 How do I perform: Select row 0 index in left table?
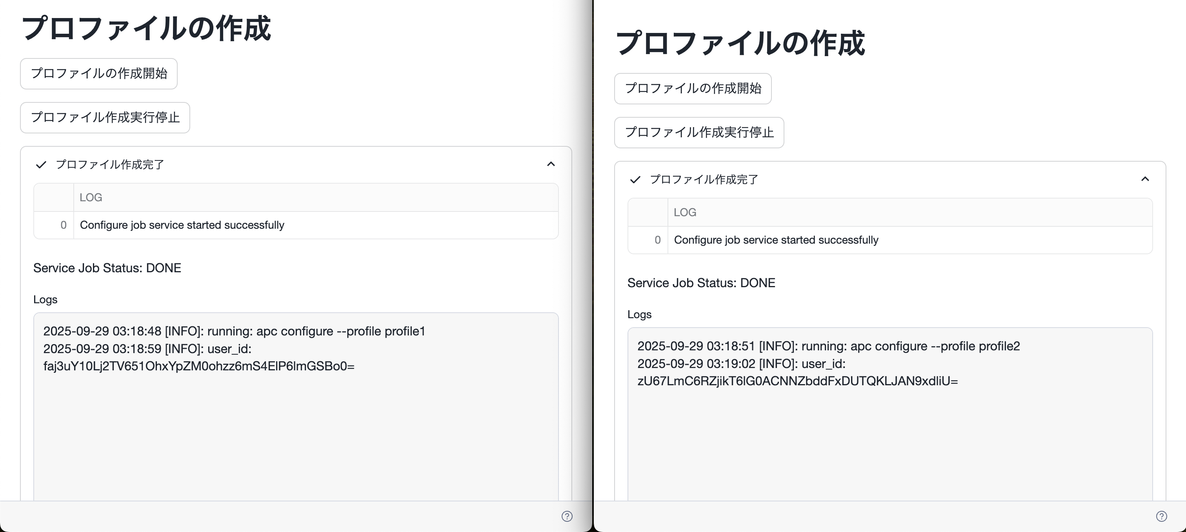63,225
